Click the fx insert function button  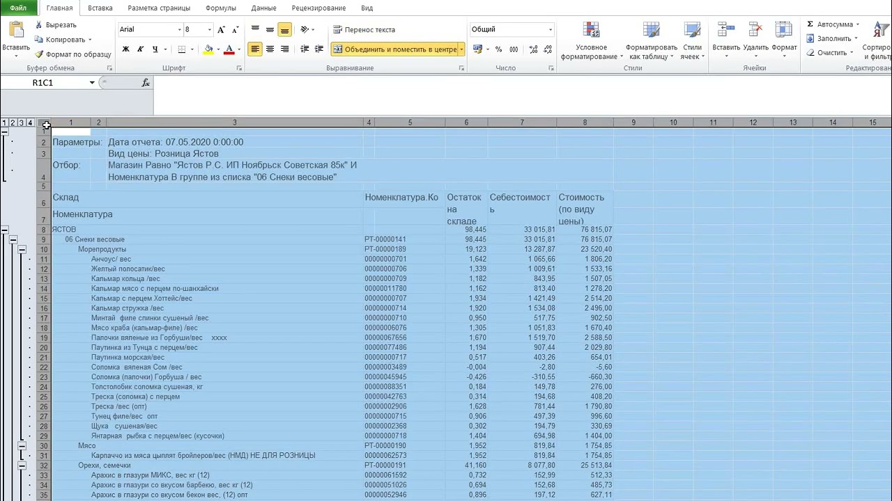pos(146,83)
